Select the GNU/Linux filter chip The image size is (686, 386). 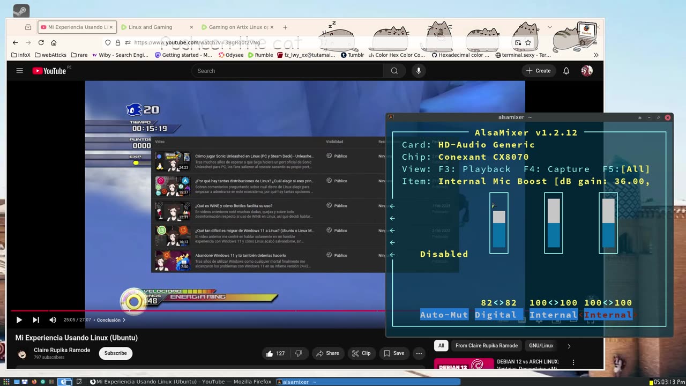[x=541, y=346]
